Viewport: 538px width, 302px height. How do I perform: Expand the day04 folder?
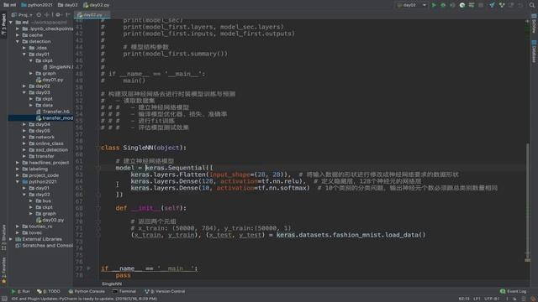tap(24, 124)
